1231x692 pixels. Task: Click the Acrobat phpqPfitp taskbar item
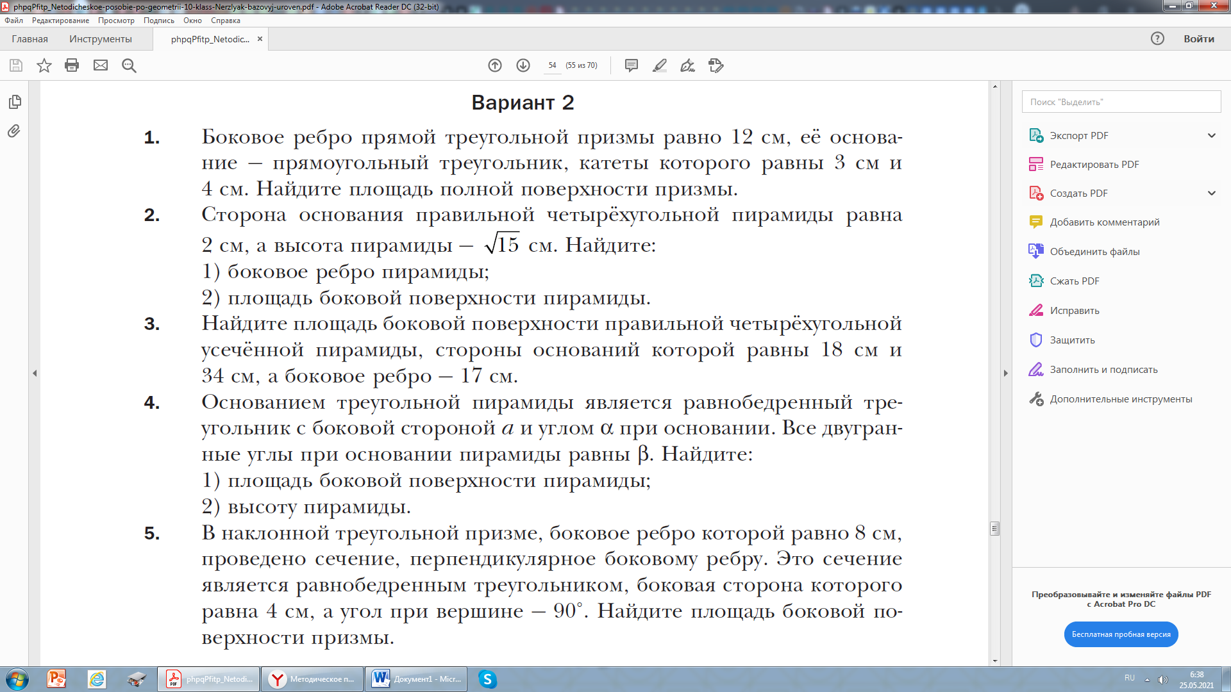coord(208,679)
